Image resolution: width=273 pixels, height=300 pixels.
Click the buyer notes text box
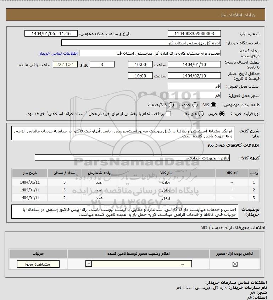tap(125, 212)
